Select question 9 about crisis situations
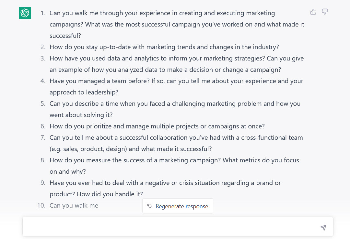The image size is (350, 239). (x=165, y=188)
